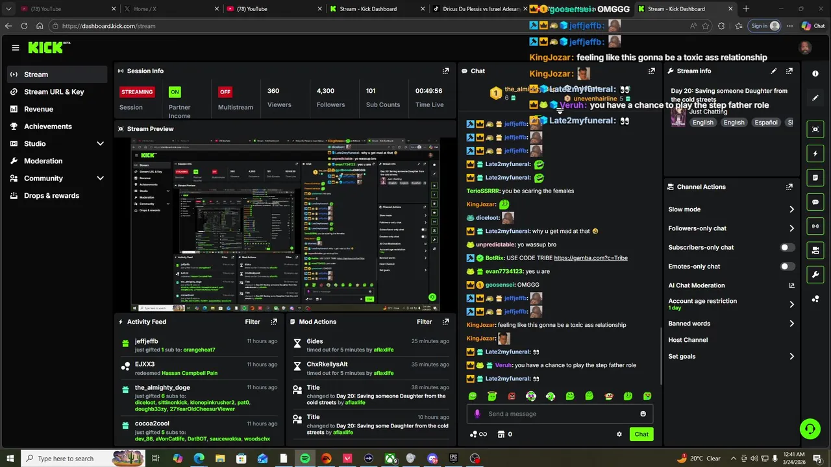Image resolution: width=831 pixels, height=467 pixels.
Task: Click the Kick logo
Action: 49,47
